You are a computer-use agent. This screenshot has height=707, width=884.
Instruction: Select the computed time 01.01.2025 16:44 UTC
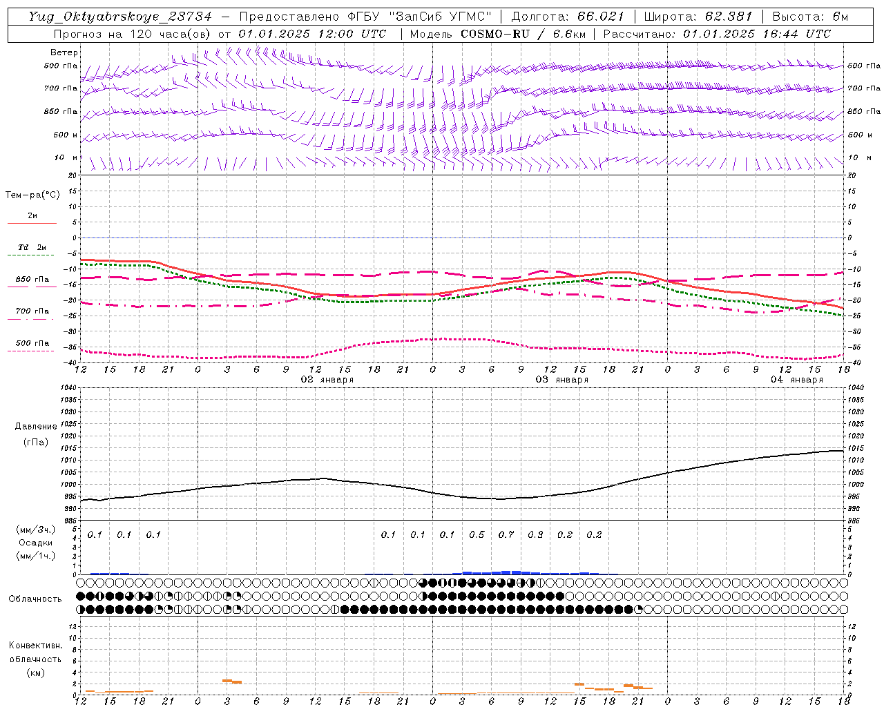757,34
